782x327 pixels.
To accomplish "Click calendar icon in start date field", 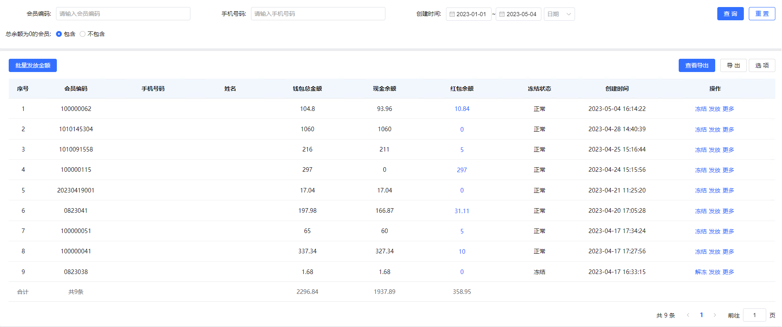I will tap(452, 14).
